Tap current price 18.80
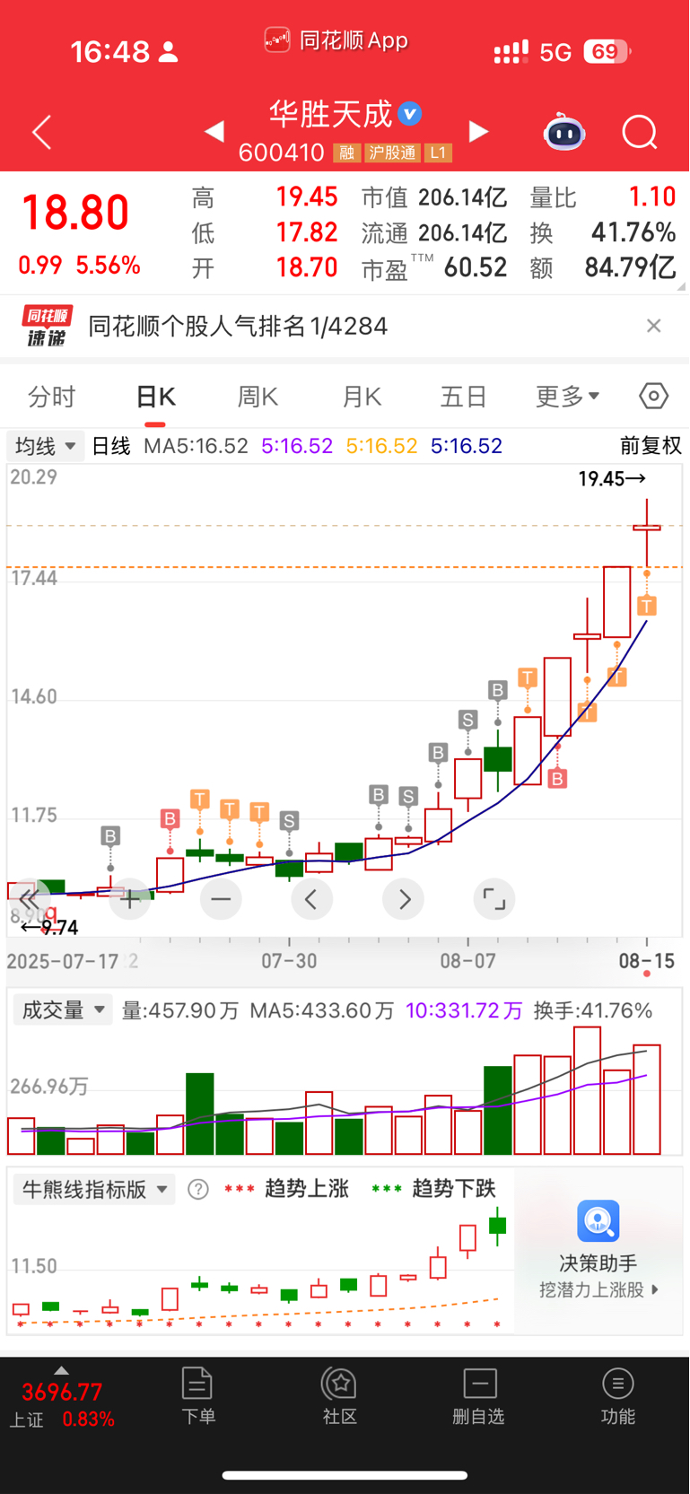The height and width of the screenshot is (1494, 690). tap(75, 214)
